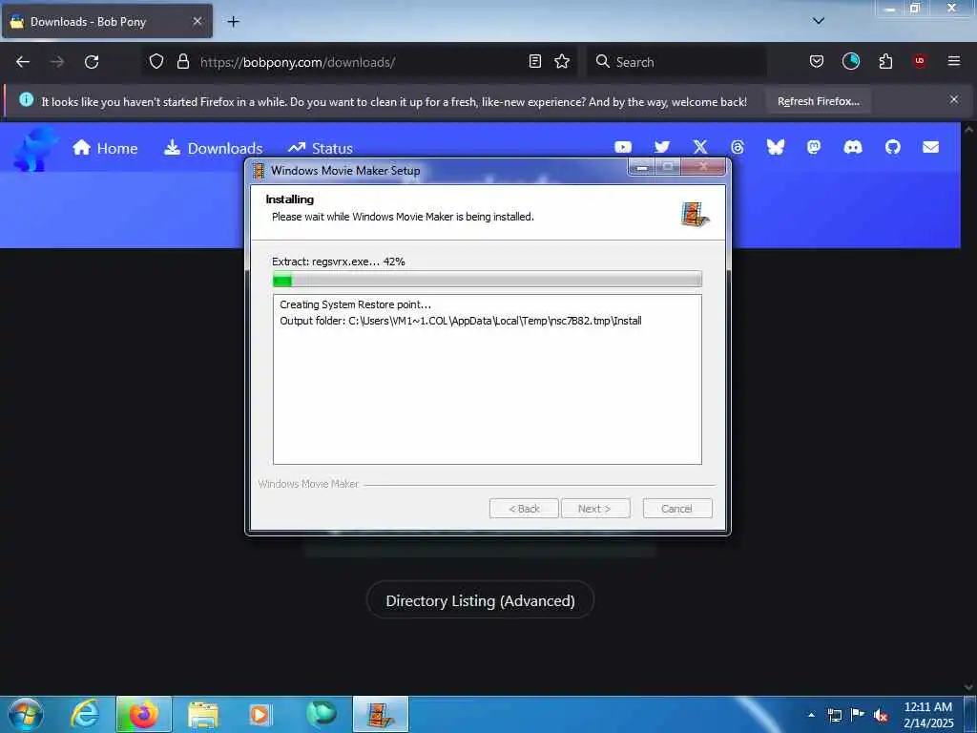
Task: Click the Refresh Firefox button
Action: [818, 101]
